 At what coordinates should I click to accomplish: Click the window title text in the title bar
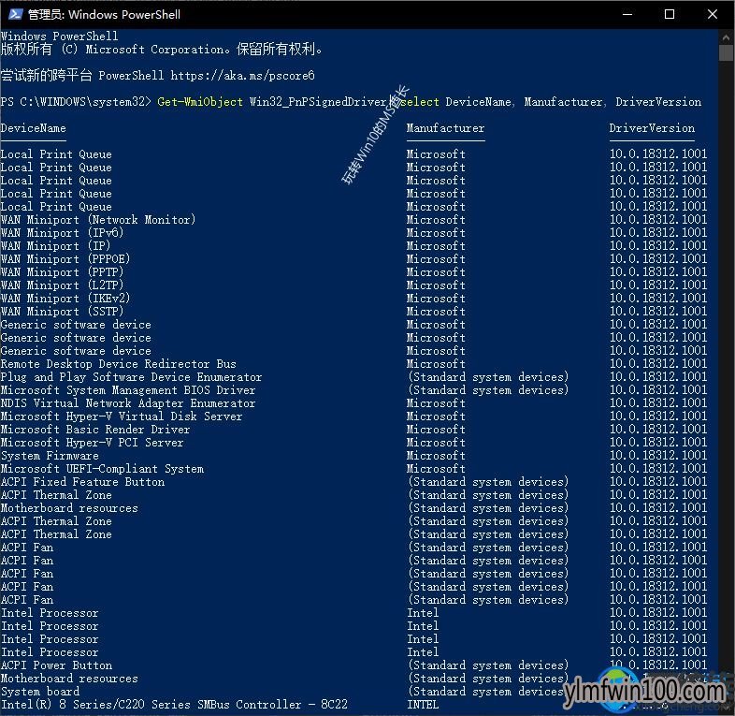pos(104,15)
